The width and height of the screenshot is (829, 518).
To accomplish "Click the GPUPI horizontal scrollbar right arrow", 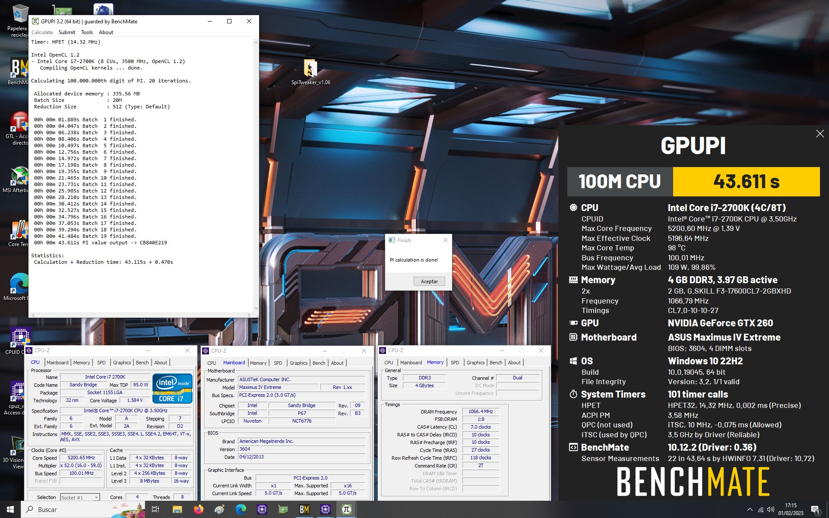I will (x=249, y=315).
